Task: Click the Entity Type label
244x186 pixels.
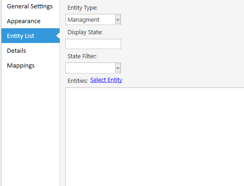Action: tap(83, 8)
